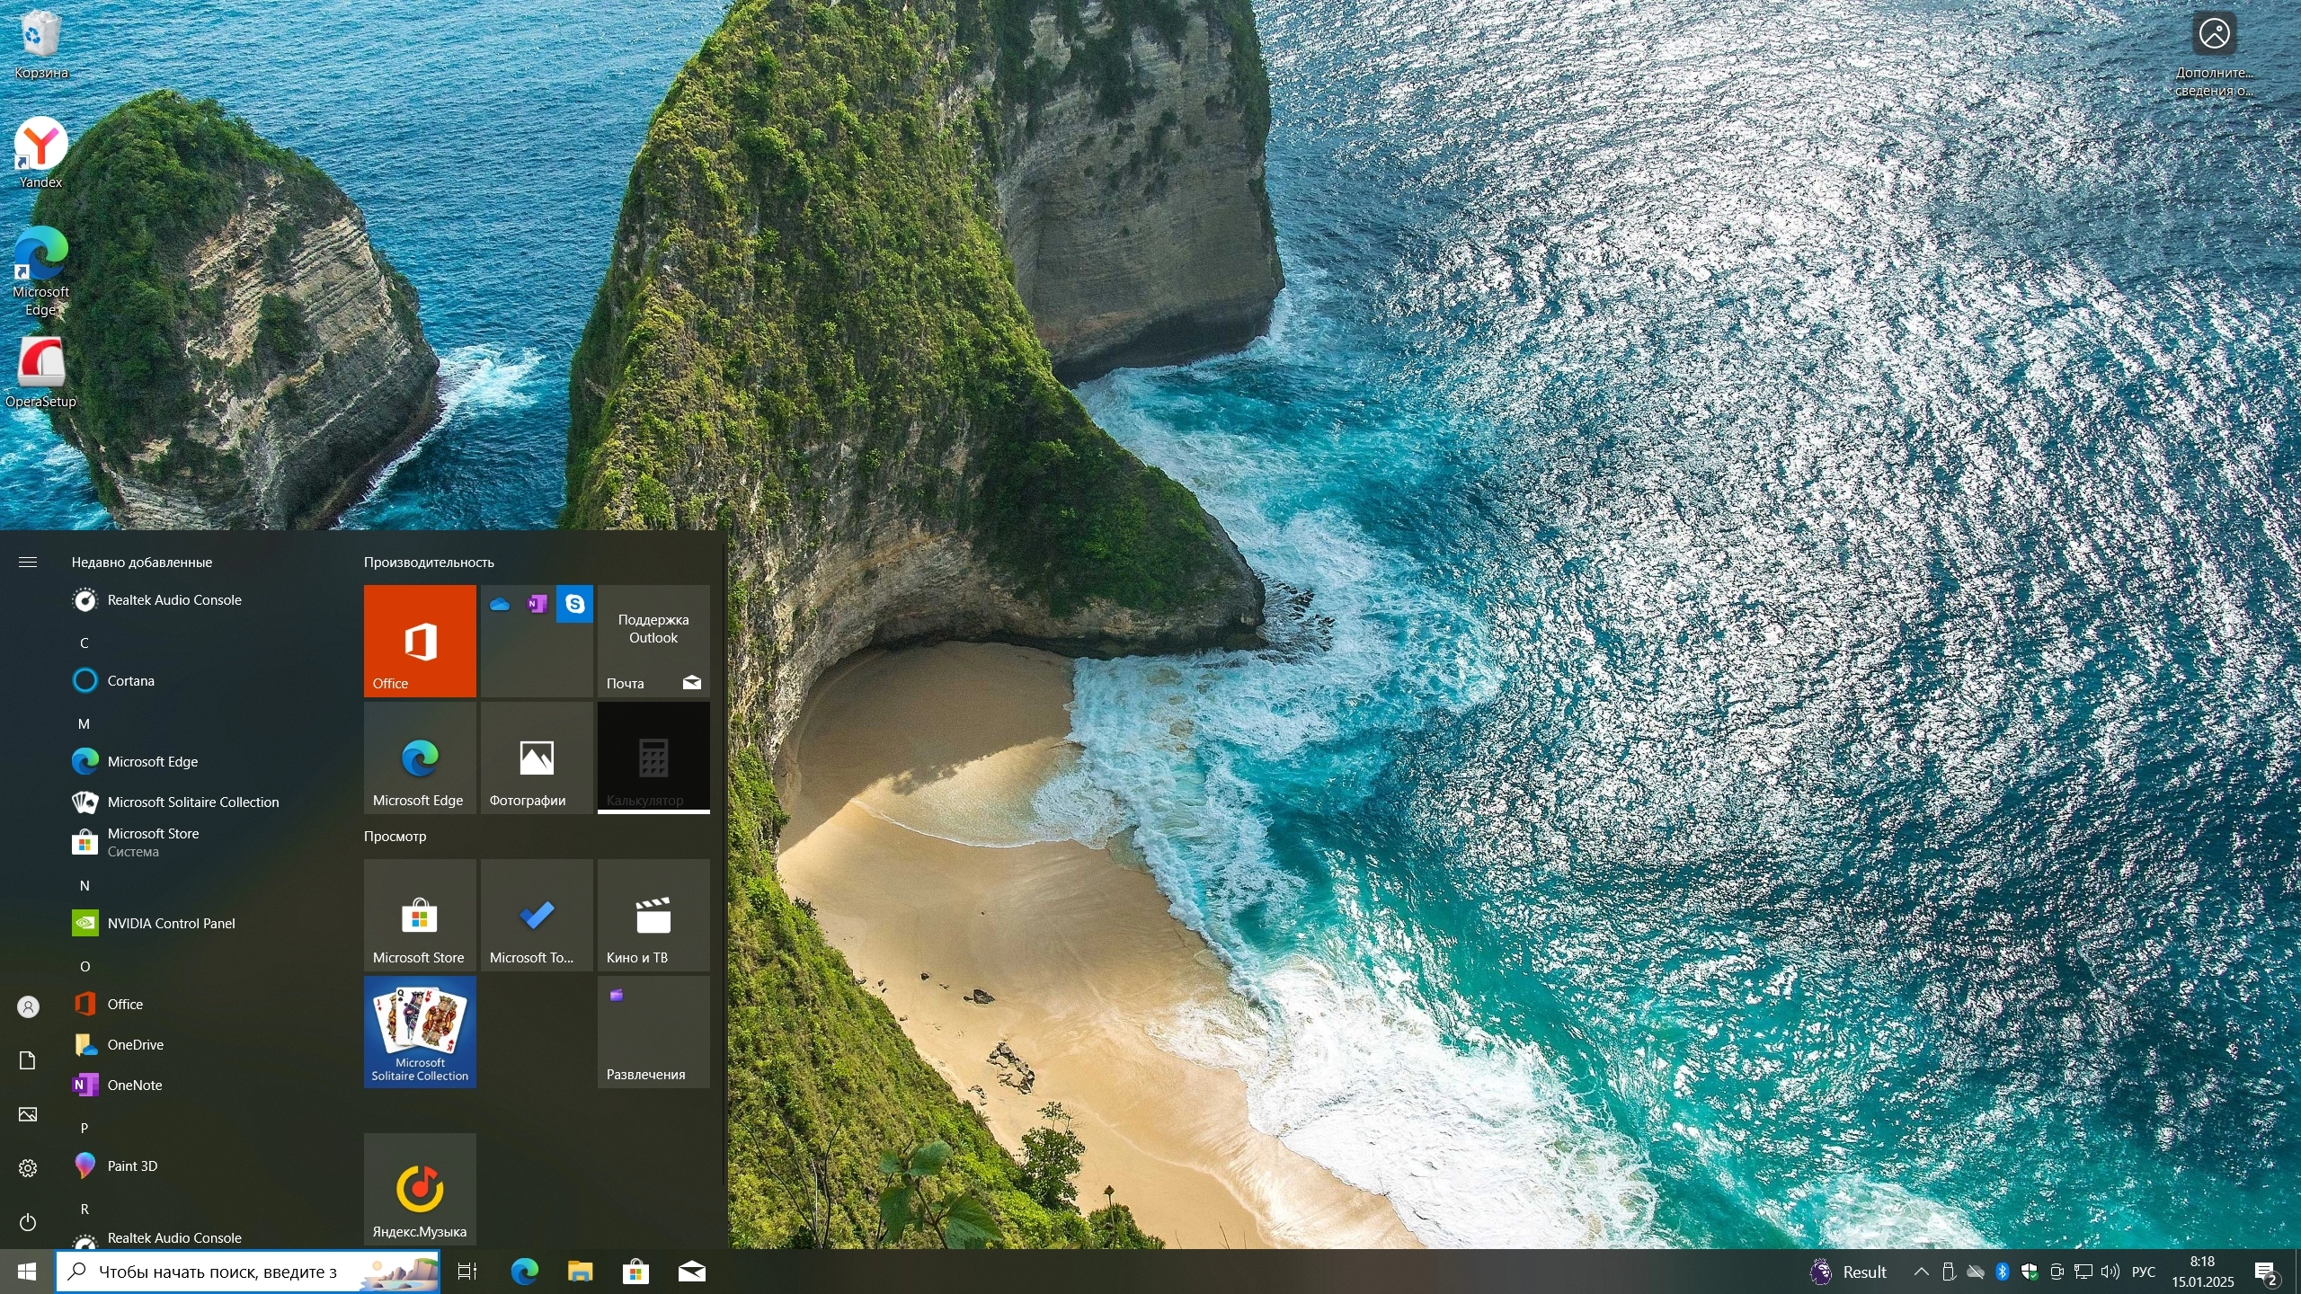
Task: Open the Кино и ТВ tile
Action: (653, 915)
